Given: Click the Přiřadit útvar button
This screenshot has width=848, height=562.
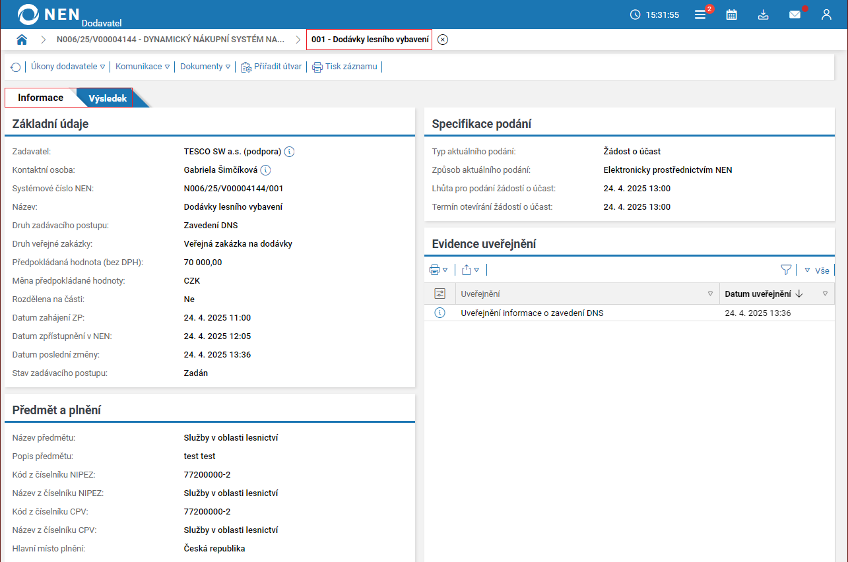Looking at the screenshot, I should 272,67.
